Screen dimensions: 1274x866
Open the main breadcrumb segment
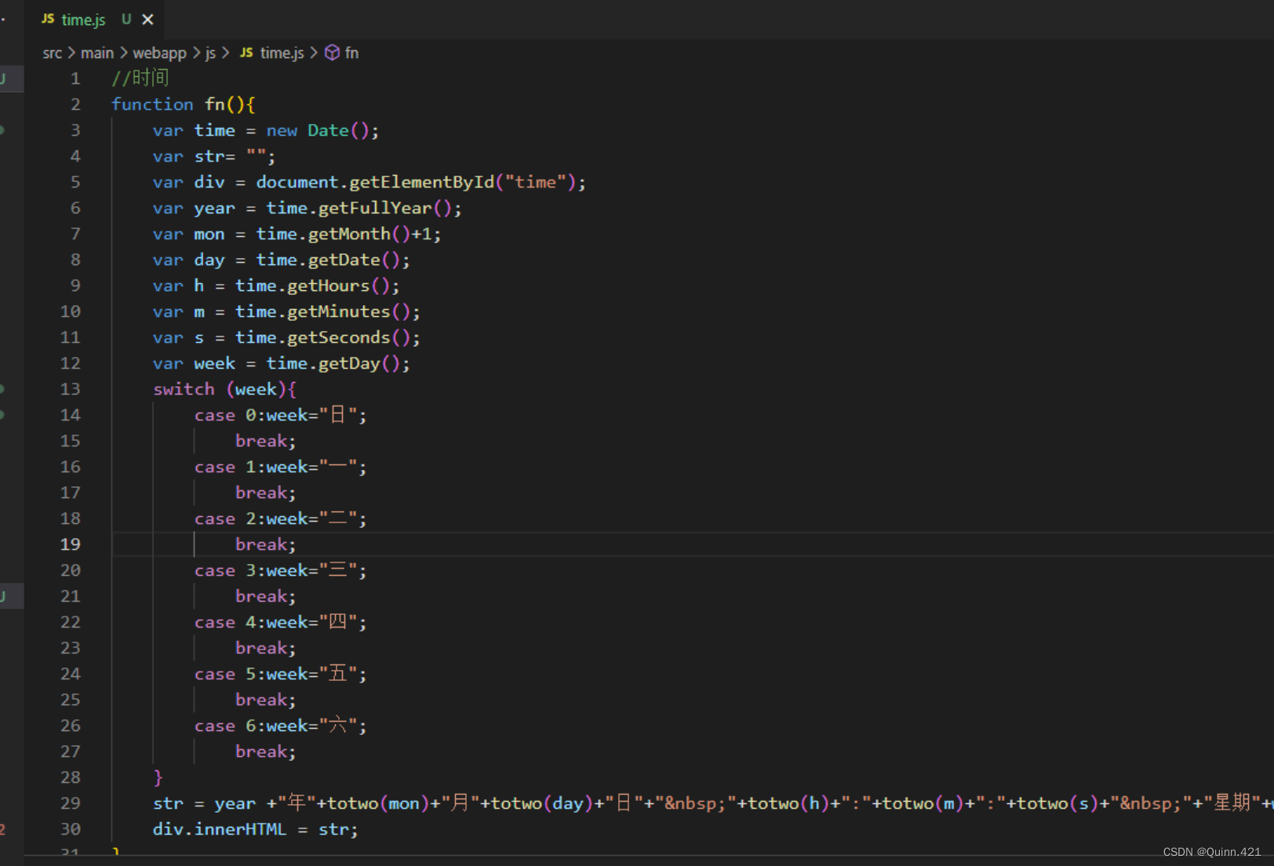click(97, 53)
